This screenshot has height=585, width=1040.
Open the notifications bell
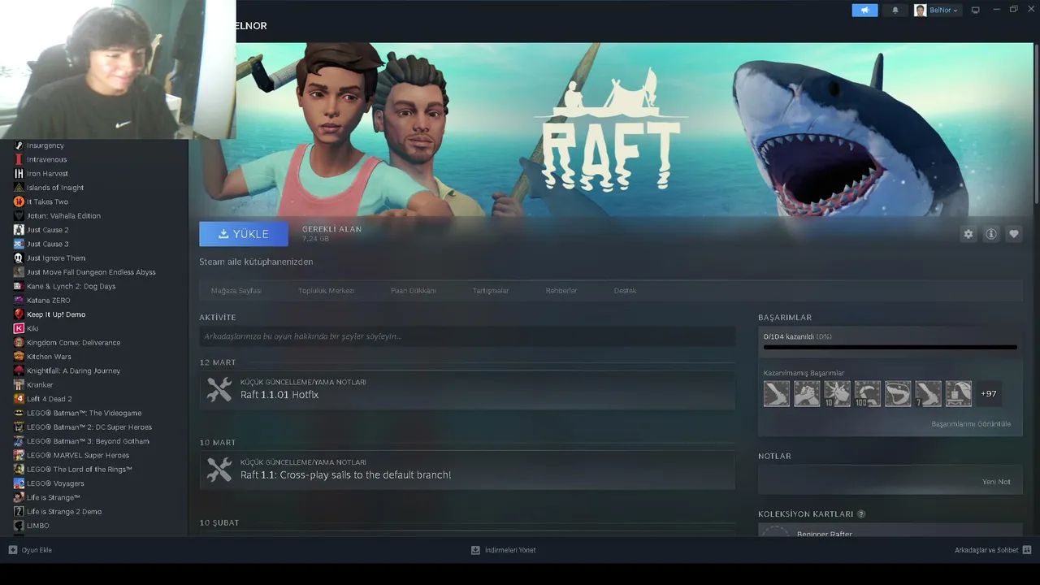point(895,10)
